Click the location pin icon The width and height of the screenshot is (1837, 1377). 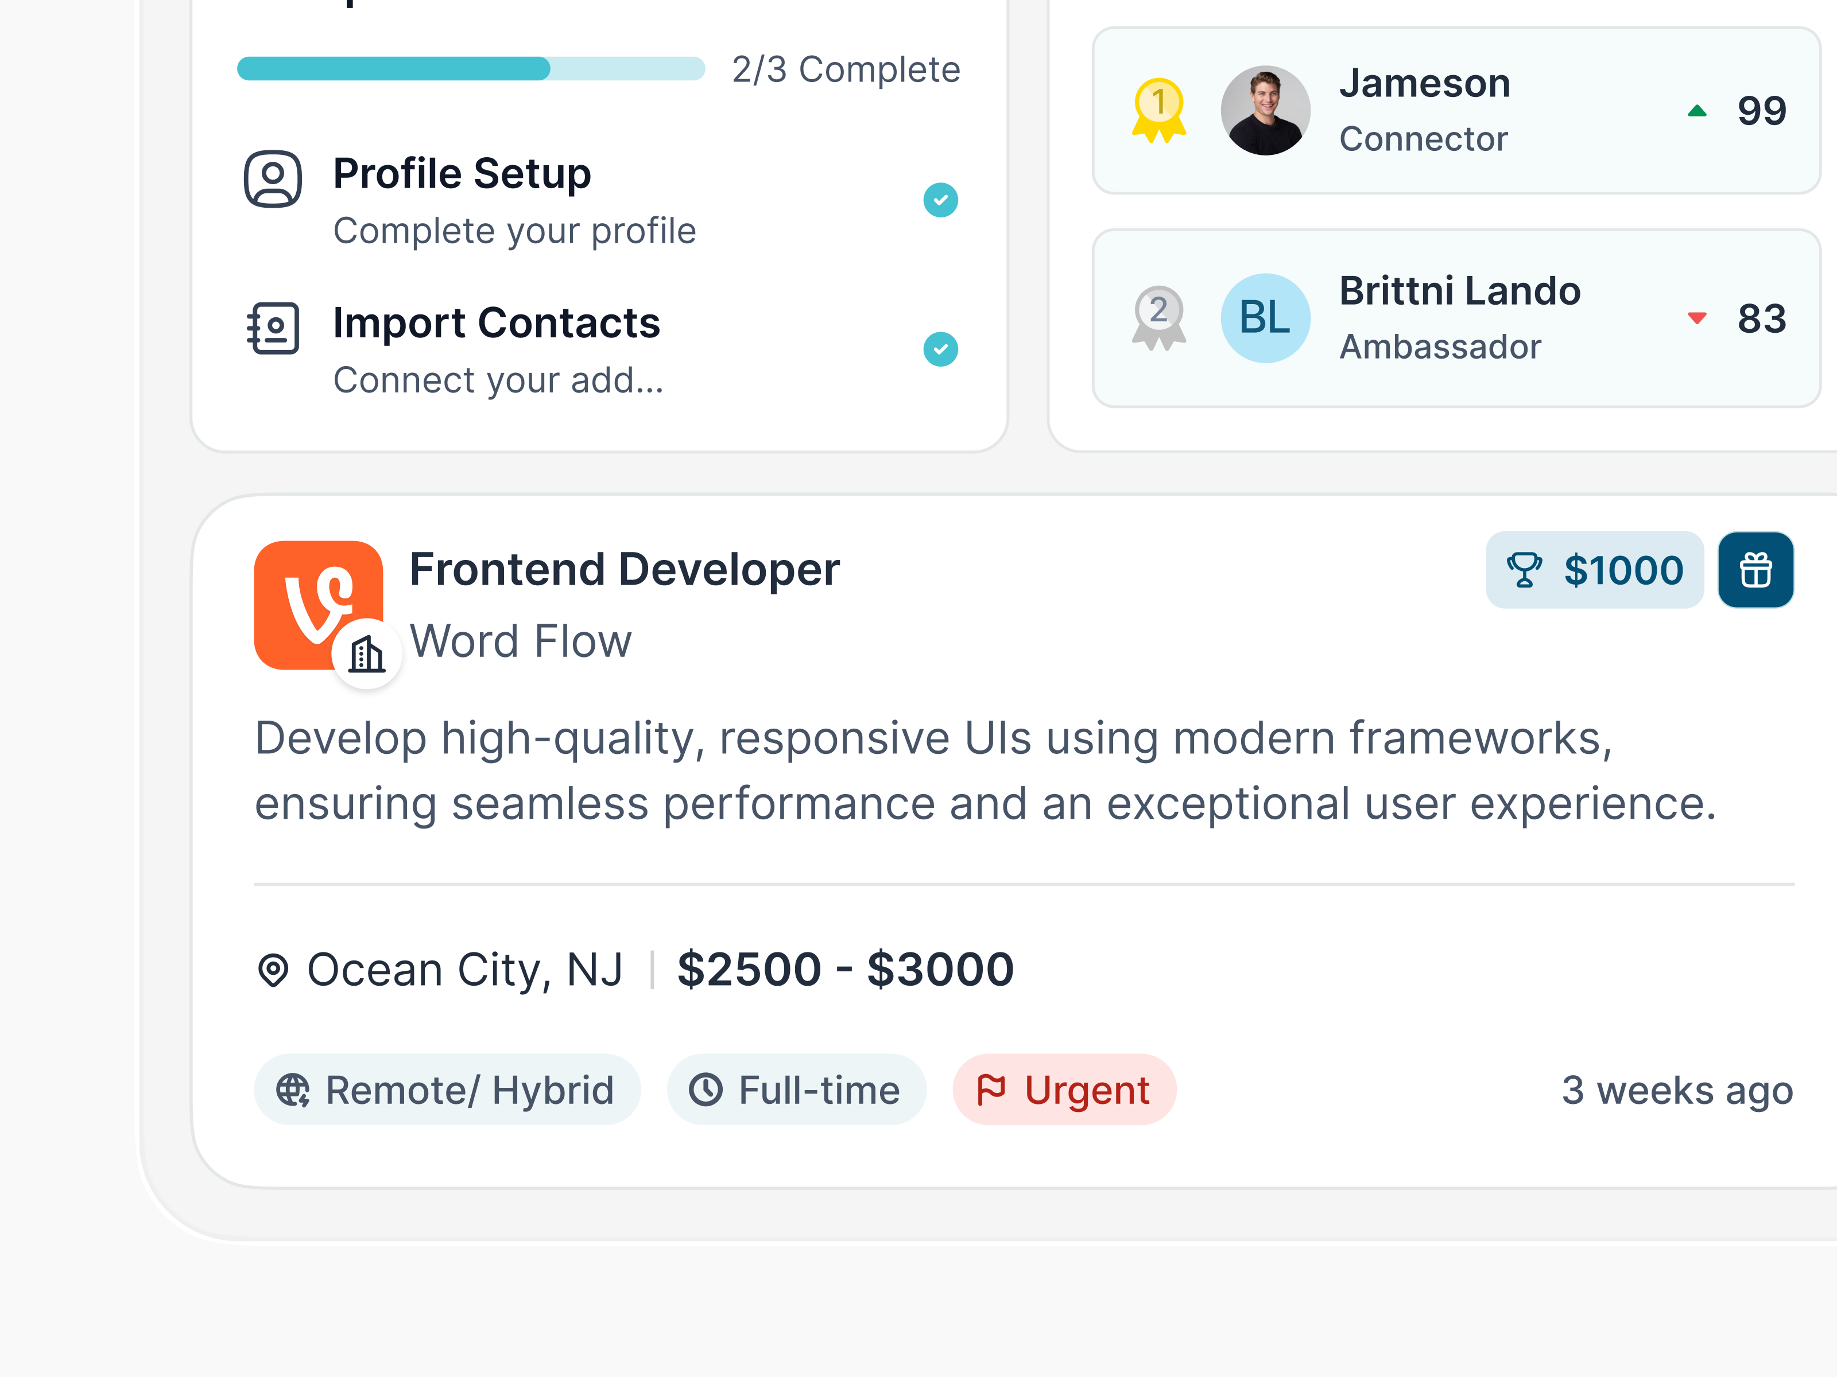tap(273, 970)
